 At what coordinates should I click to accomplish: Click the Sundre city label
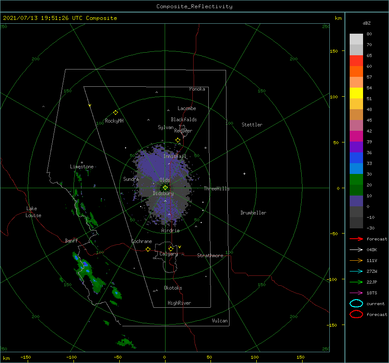tap(131, 179)
